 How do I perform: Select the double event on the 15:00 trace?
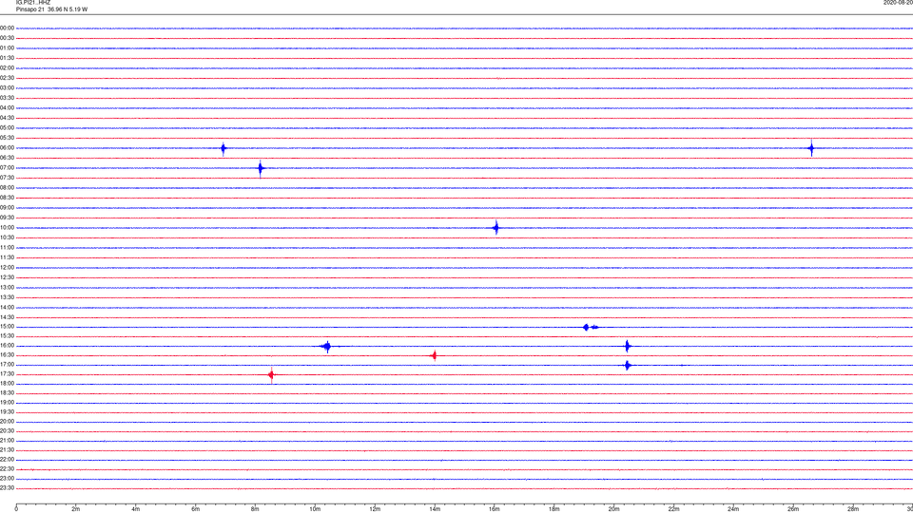tap(591, 328)
